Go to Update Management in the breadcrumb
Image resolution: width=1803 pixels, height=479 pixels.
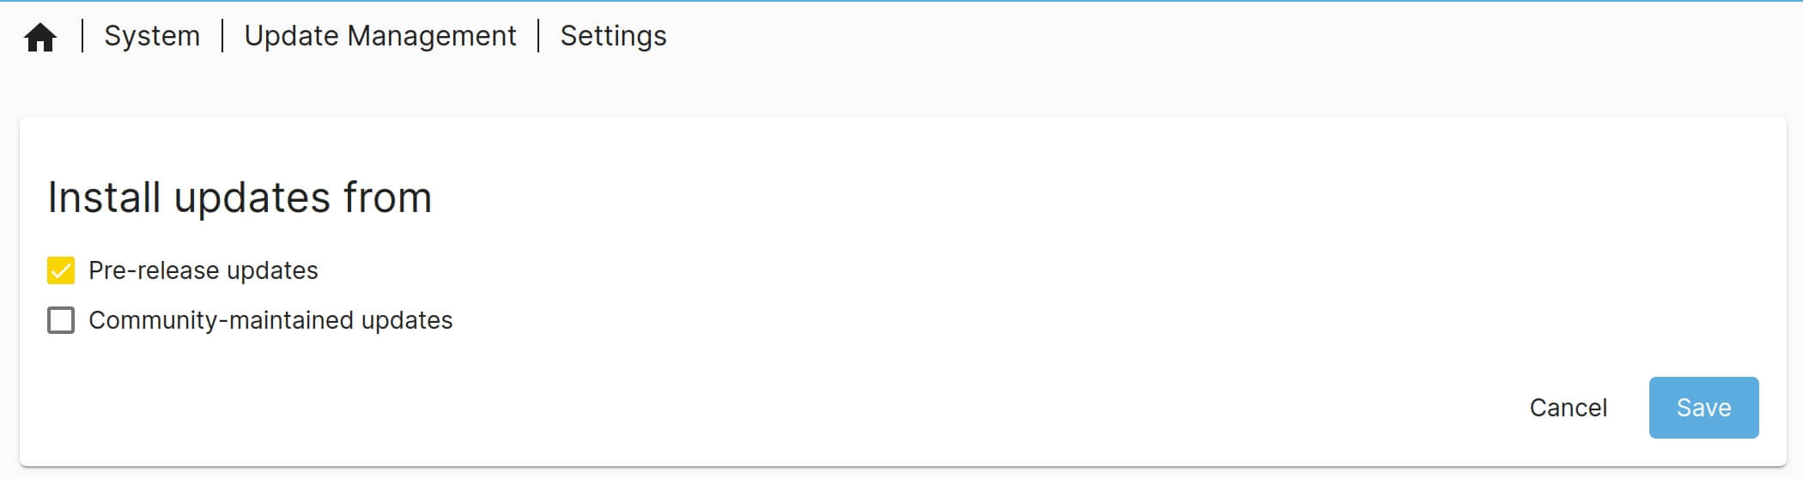[x=380, y=36]
